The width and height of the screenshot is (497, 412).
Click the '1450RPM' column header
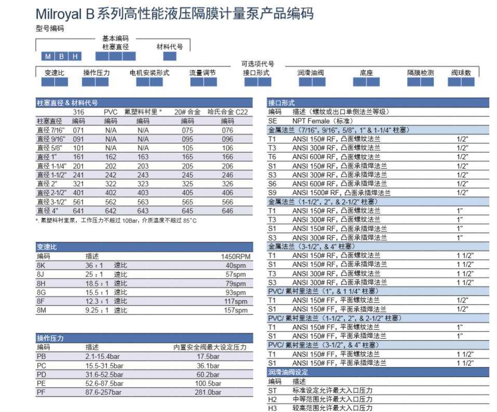coord(236,257)
